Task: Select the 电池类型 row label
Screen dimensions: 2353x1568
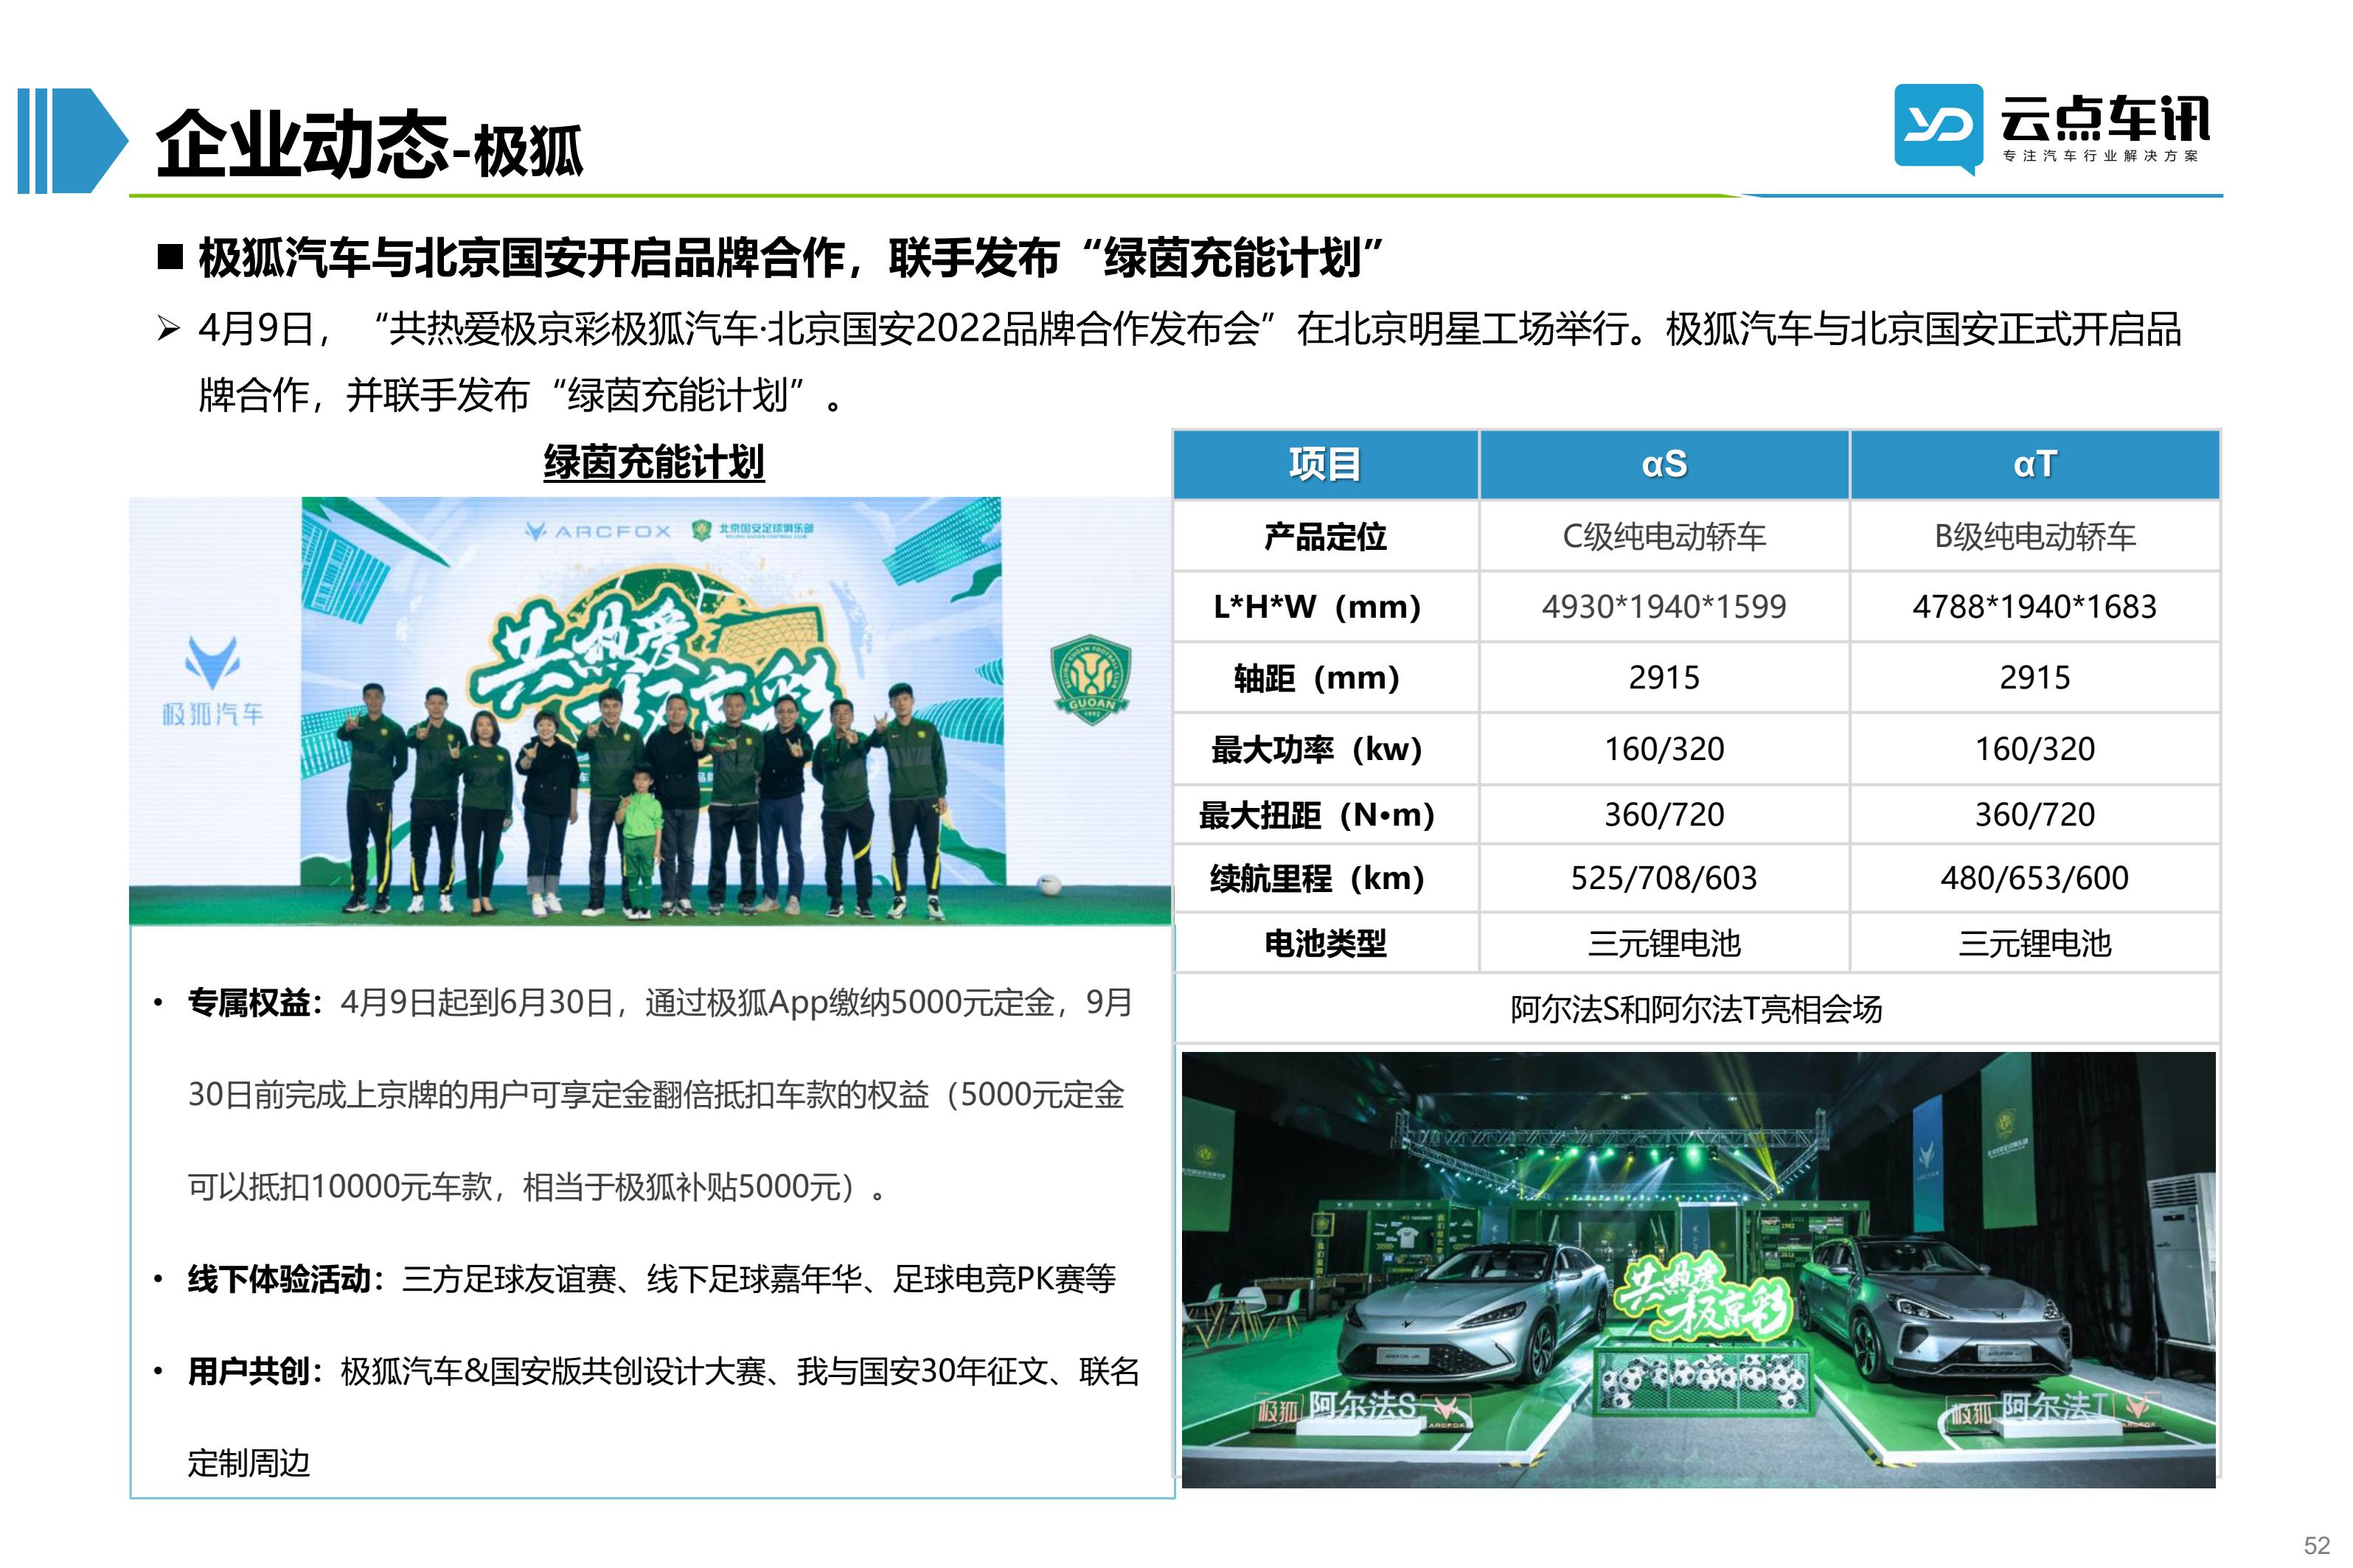Action: coord(1325,943)
